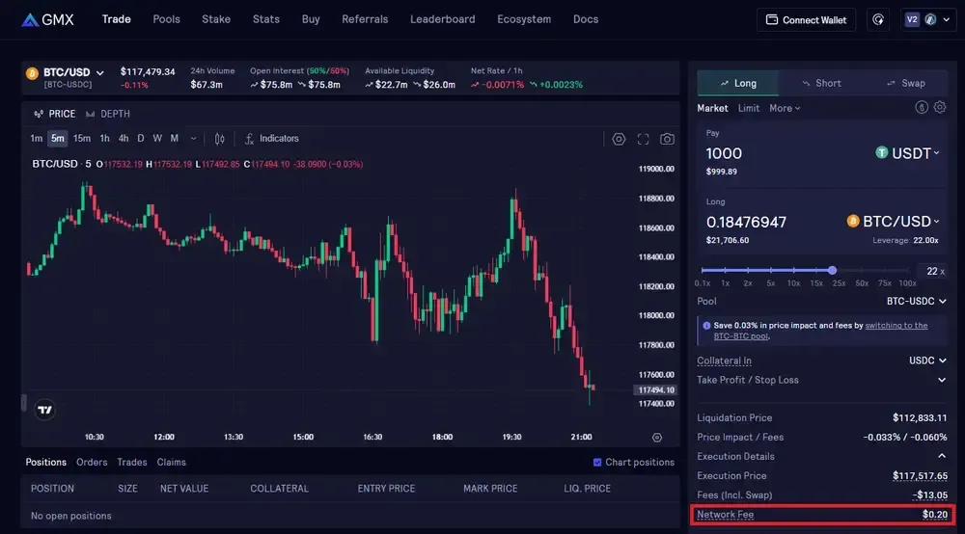Select the 1m timeframe

[x=37, y=139]
